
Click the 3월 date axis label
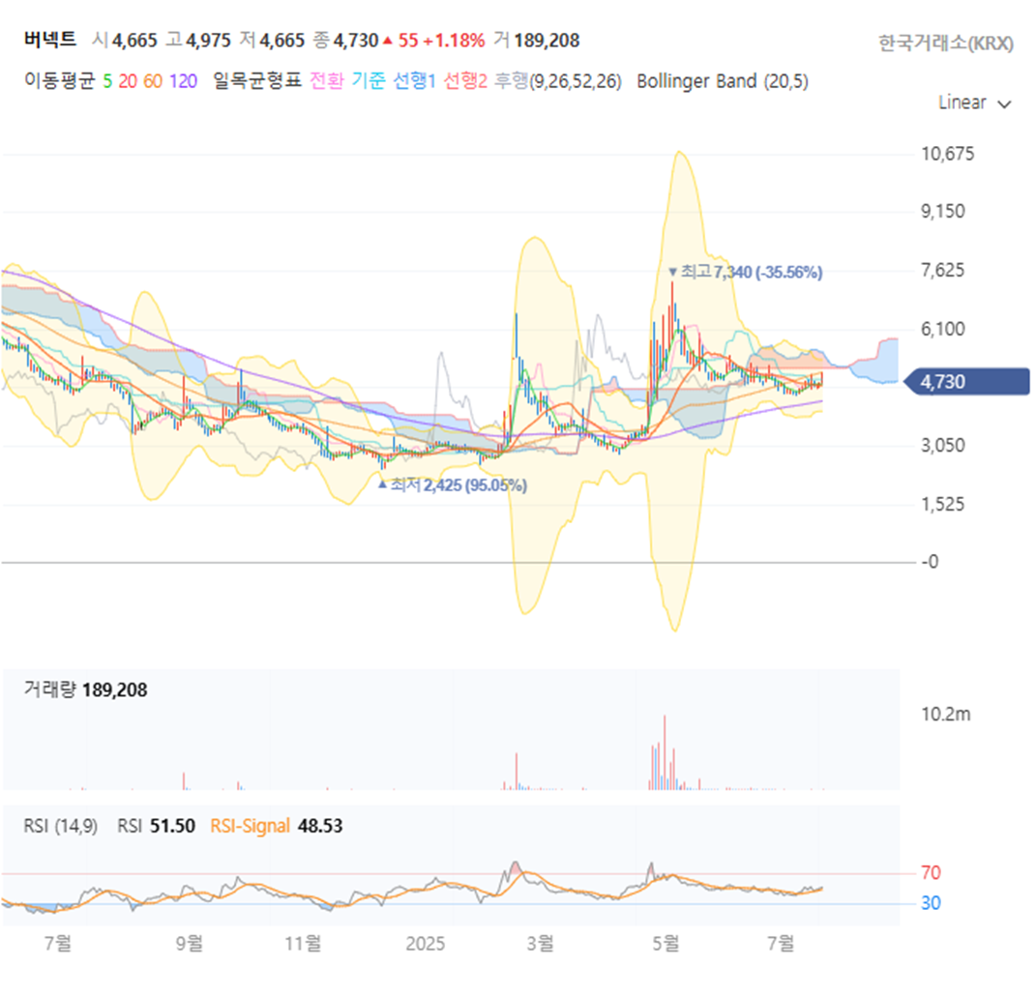[541, 943]
